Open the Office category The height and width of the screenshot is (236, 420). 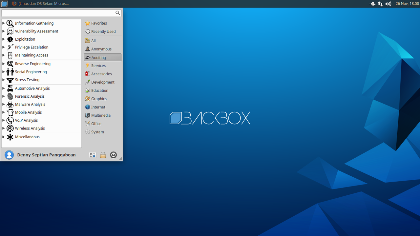[x=103, y=124]
